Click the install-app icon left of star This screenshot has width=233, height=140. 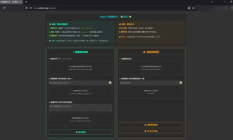(x=189, y=8)
